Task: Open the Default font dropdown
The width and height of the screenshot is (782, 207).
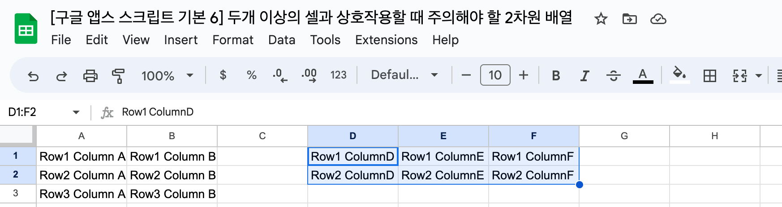Action: (x=404, y=75)
